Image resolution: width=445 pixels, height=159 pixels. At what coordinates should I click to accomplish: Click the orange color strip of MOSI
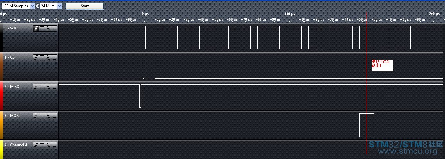[1, 125]
